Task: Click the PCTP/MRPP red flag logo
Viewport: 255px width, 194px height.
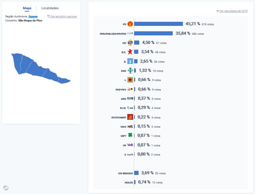Action: coord(130,117)
